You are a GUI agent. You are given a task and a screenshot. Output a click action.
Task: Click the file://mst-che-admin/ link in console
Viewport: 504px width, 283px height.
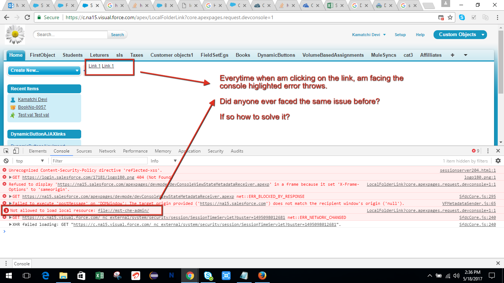124,210
